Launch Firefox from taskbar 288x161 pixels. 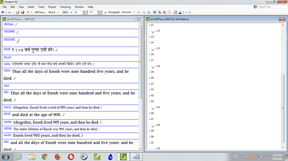click(58, 157)
